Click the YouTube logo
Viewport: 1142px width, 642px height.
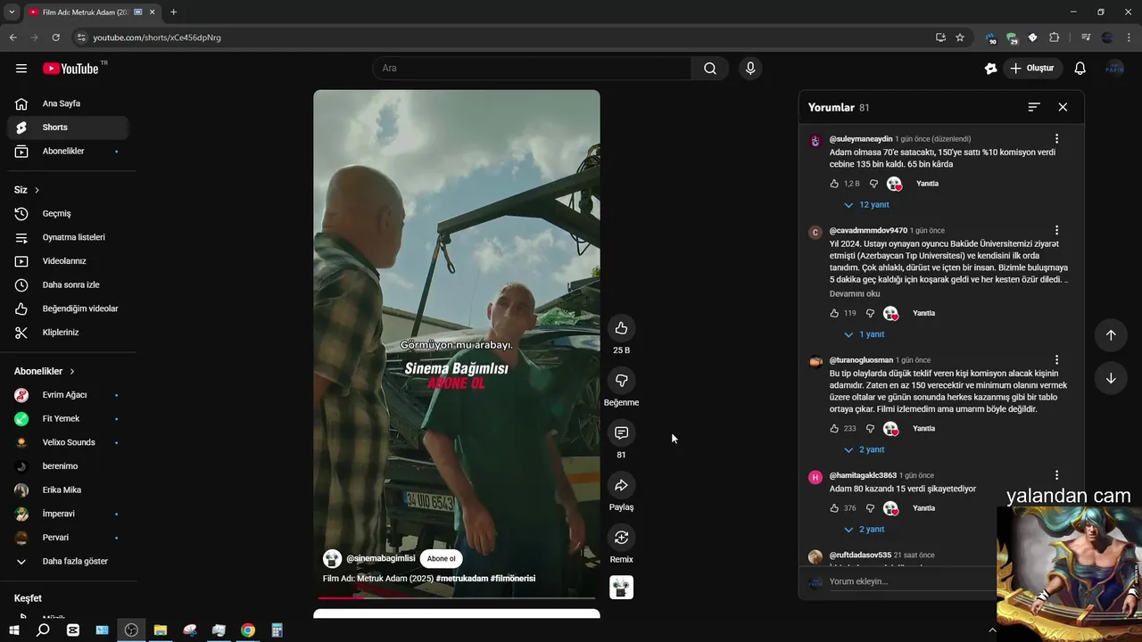coord(70,68)
